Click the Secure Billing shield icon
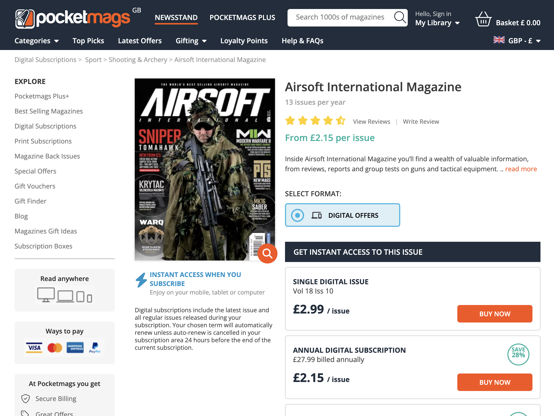The width and height of the screenshot is (554, 416). click(x=26, y=398)
